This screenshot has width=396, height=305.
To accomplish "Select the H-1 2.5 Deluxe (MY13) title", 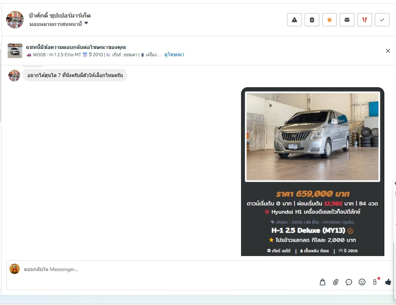I will [308, 230].
